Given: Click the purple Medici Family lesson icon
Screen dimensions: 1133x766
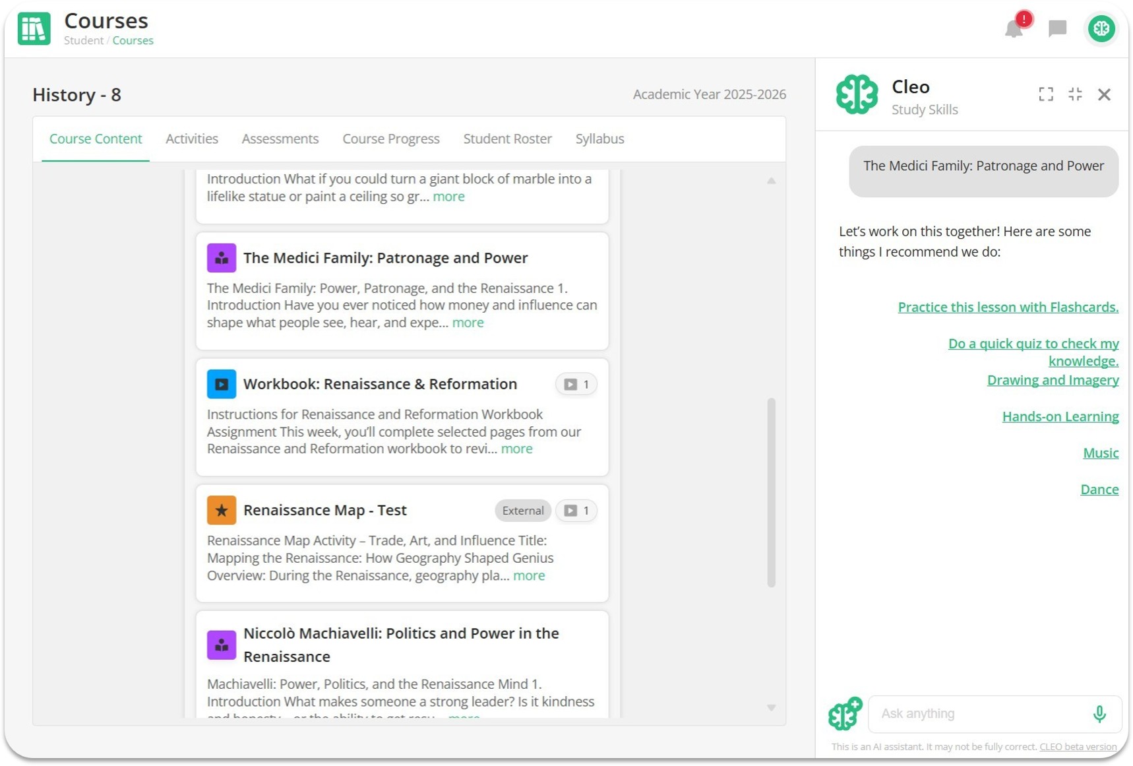Looking at the screenshot, I should pyautogui.click(x=222, y=258).
